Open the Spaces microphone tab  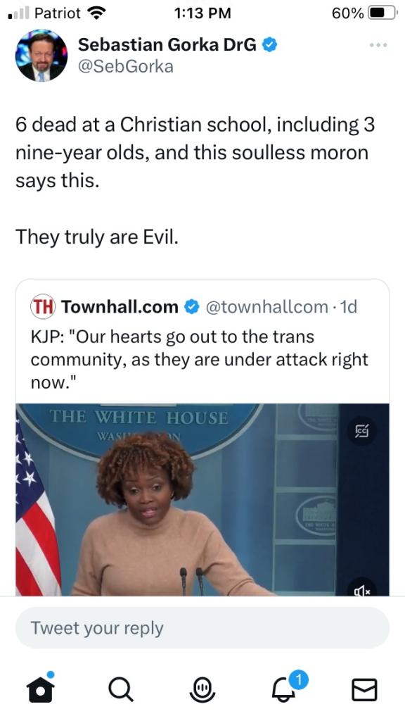pyautogui.click(x=202, y=690)
